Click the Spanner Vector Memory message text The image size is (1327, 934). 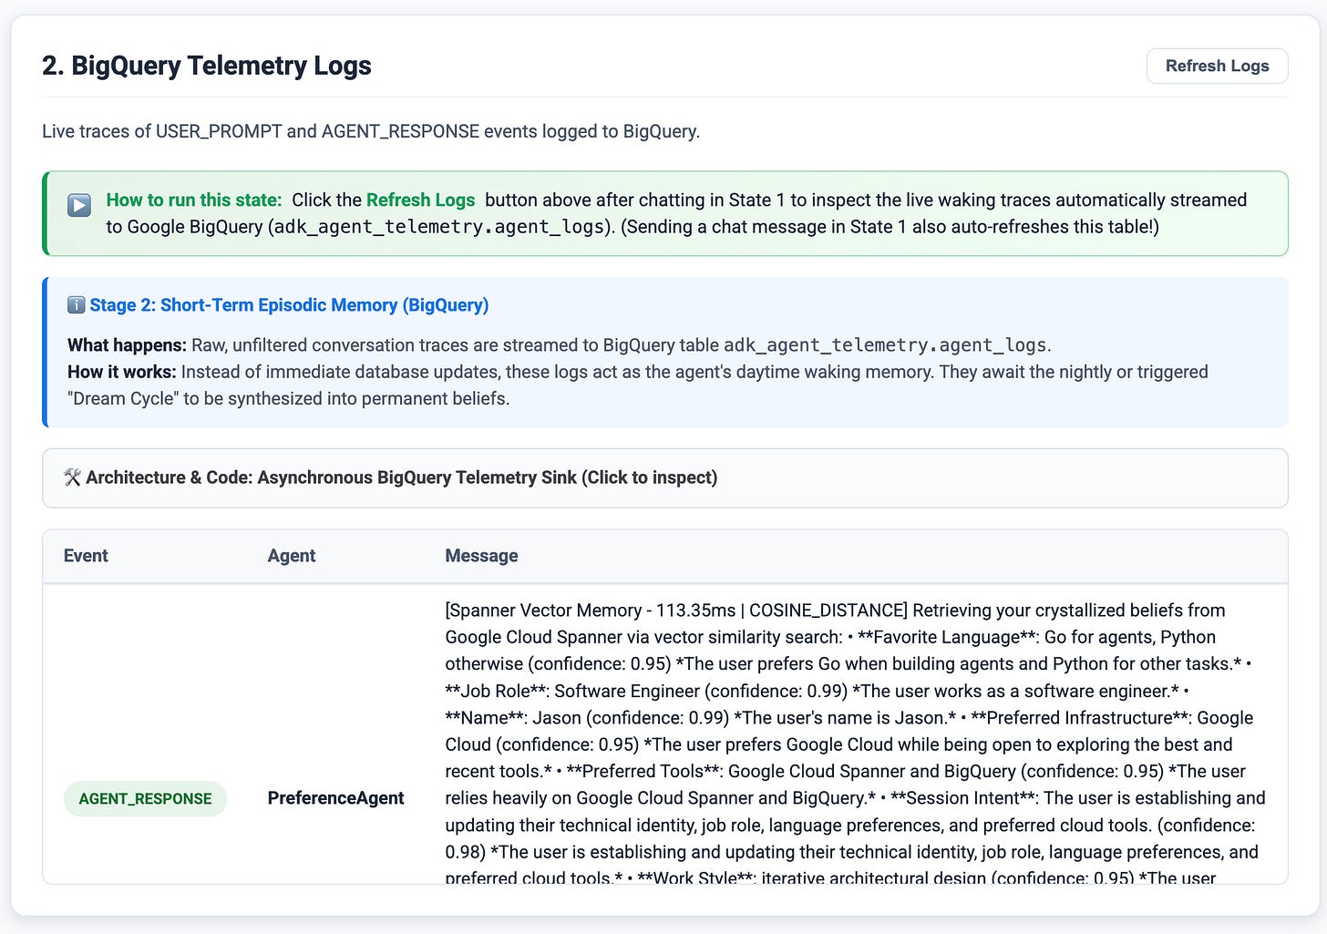click(x=855, y=744)
